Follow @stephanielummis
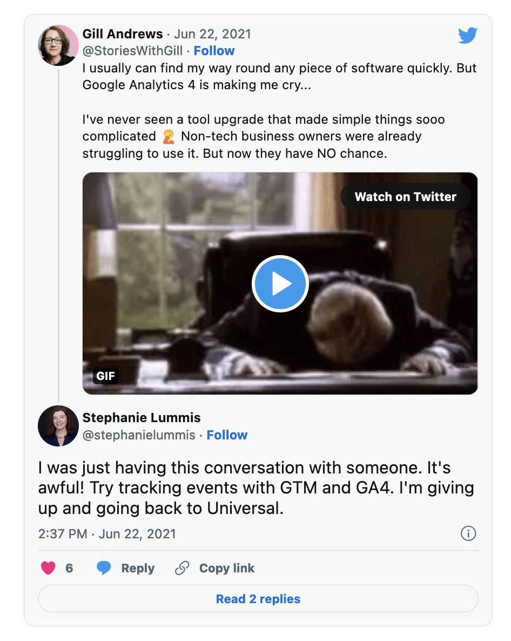The height and width of the screenshot is (641, 511). point(227,435)
